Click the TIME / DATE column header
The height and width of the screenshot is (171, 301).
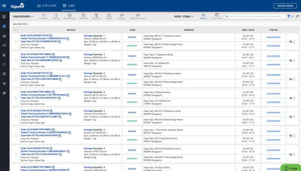pos(248,30)
